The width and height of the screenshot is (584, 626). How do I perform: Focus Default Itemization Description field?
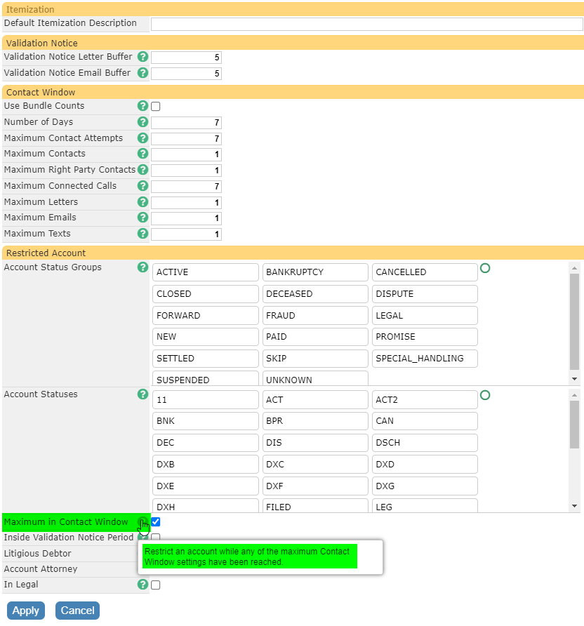click(x=367, y=24)
